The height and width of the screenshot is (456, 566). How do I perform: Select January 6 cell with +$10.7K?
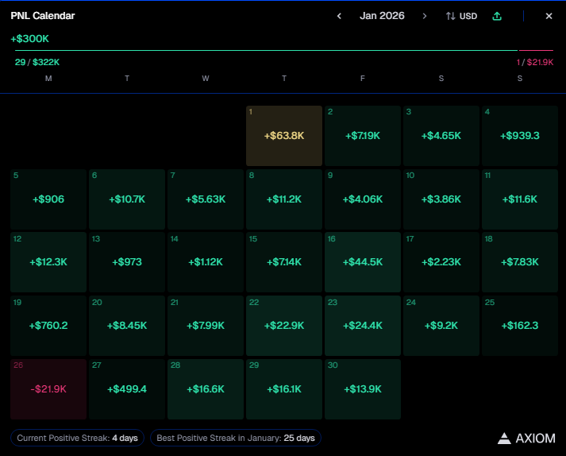(127, 199)
